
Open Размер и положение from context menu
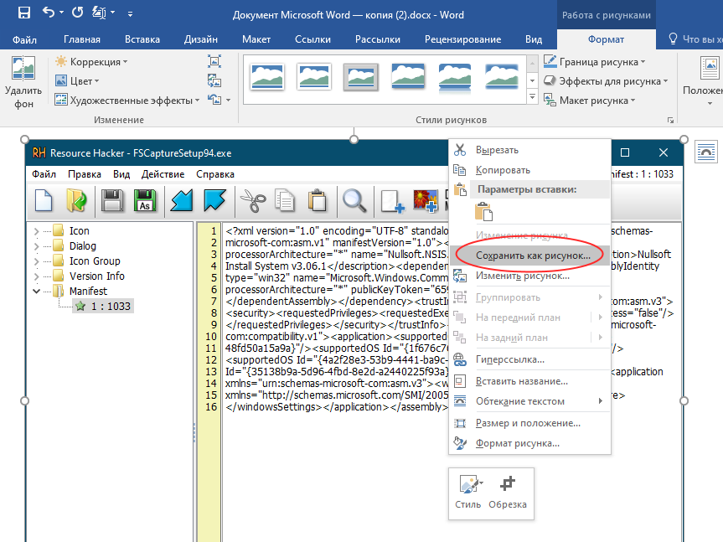click(529, 423)
